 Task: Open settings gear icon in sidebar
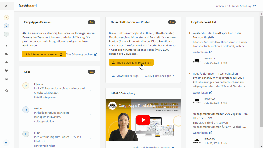pos(6,79)
